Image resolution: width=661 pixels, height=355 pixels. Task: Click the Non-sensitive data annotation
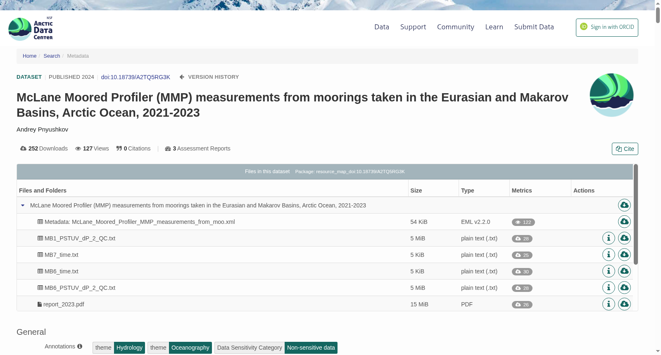click(311, 348)
